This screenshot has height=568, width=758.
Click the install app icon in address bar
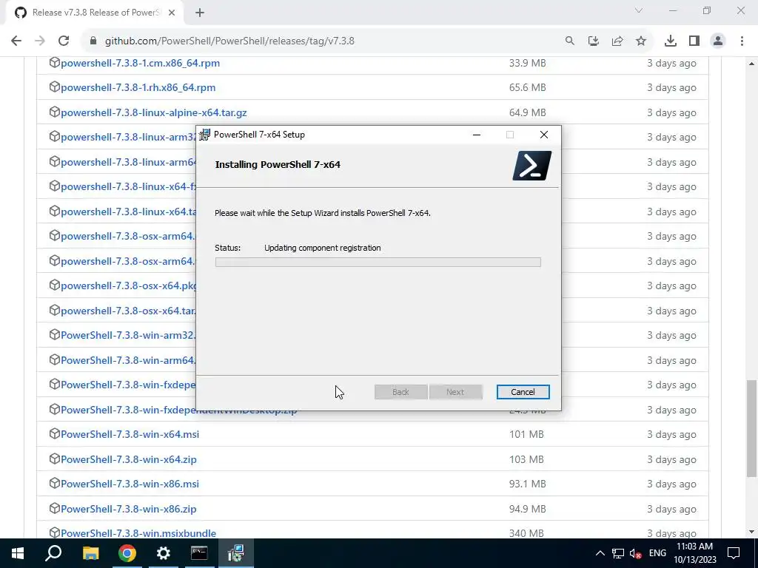click(x=594, y=41)
